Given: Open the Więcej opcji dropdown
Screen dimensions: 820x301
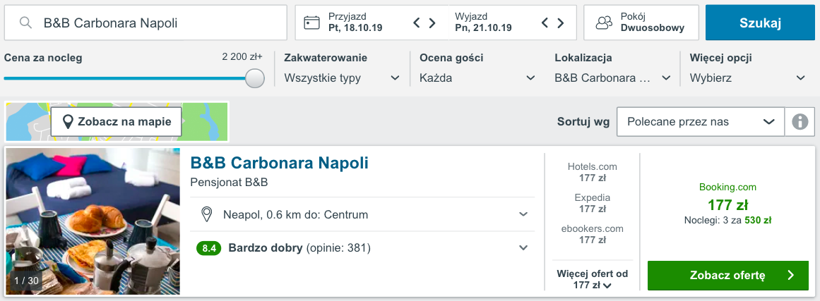Looking at the screenshot, I should [x=747, y=78].
